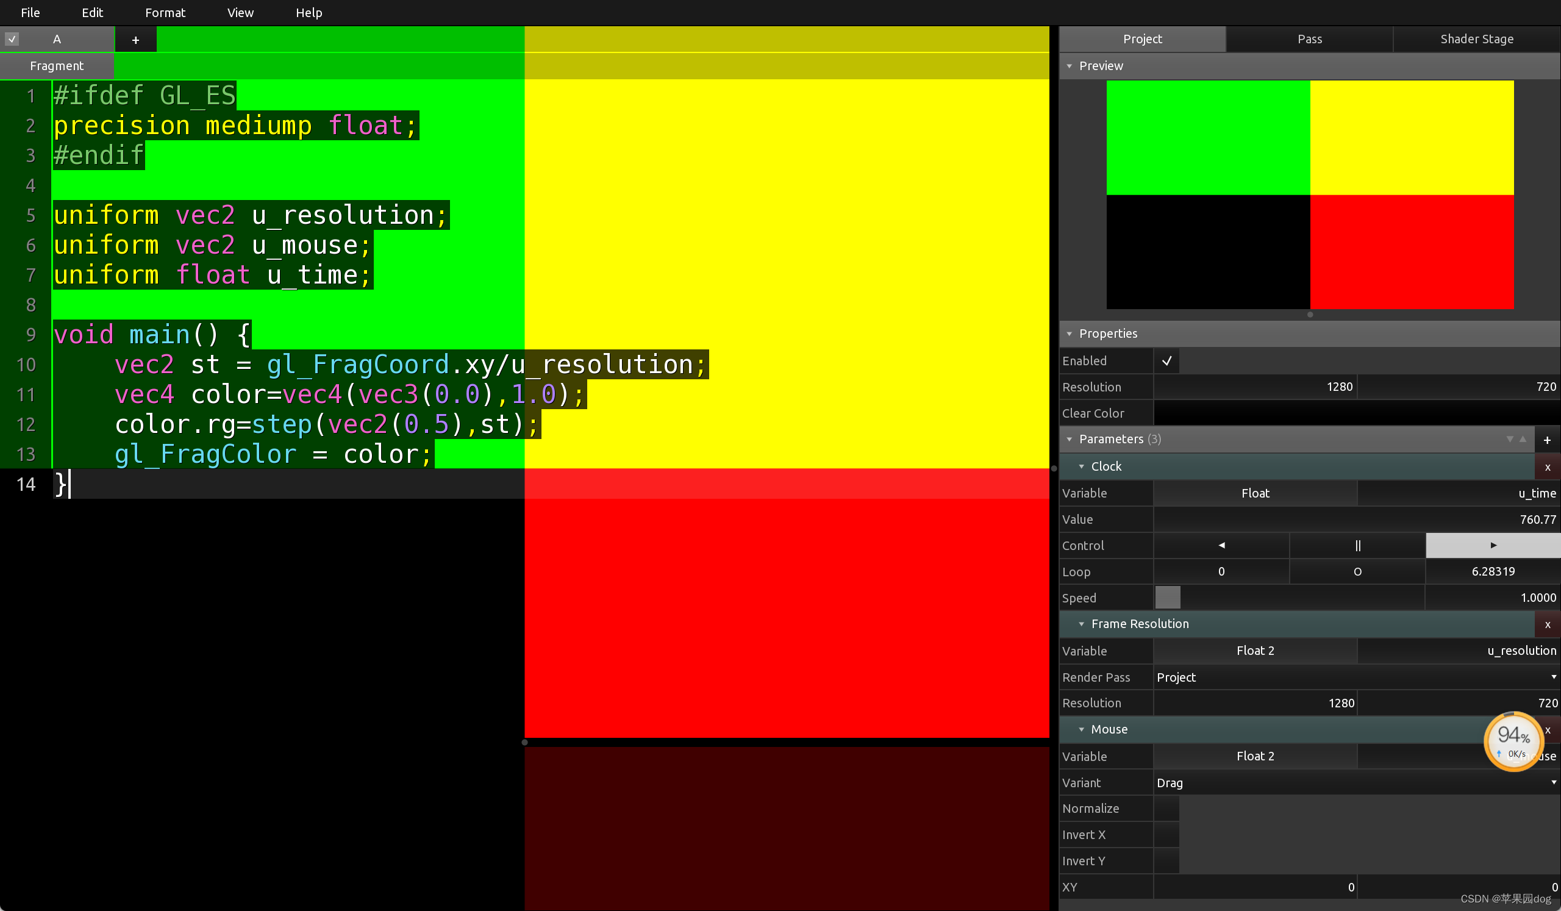Enable the Normalize checkbox for Mouse
Screen dimensions: 1561x911
(1166, 809)
